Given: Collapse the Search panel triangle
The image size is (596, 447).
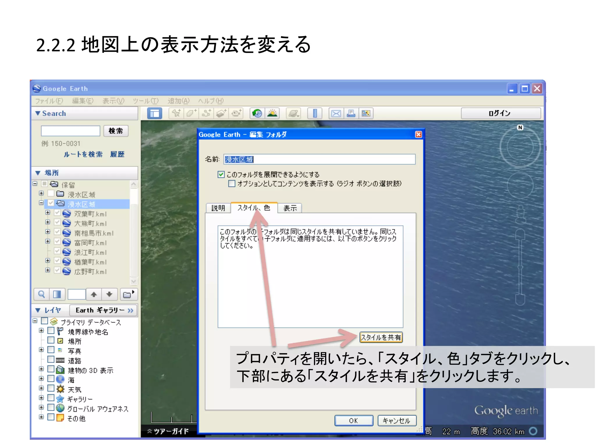Looking at the screenshot, I should [x=38, y=113].
